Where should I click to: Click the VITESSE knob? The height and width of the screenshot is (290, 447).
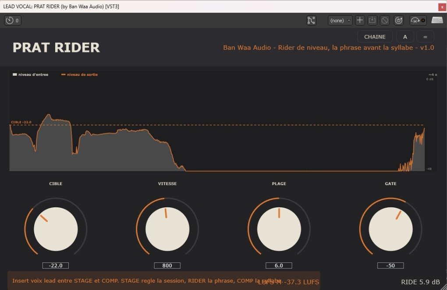pos(167,229)
